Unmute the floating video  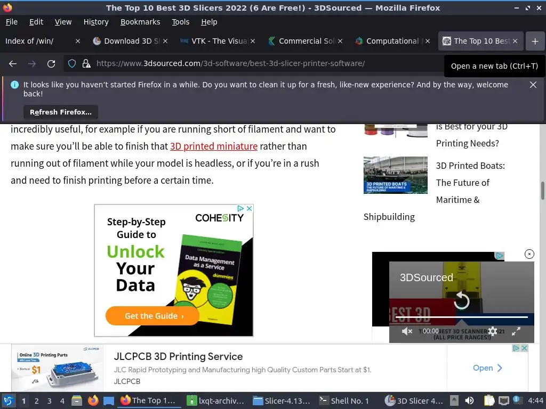point(407,331)
